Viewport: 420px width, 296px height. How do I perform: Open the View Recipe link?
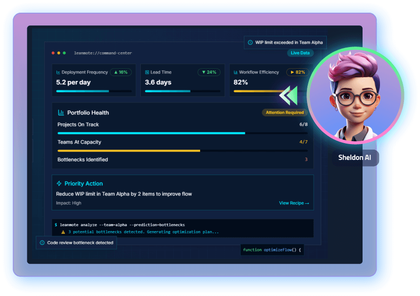294,203
